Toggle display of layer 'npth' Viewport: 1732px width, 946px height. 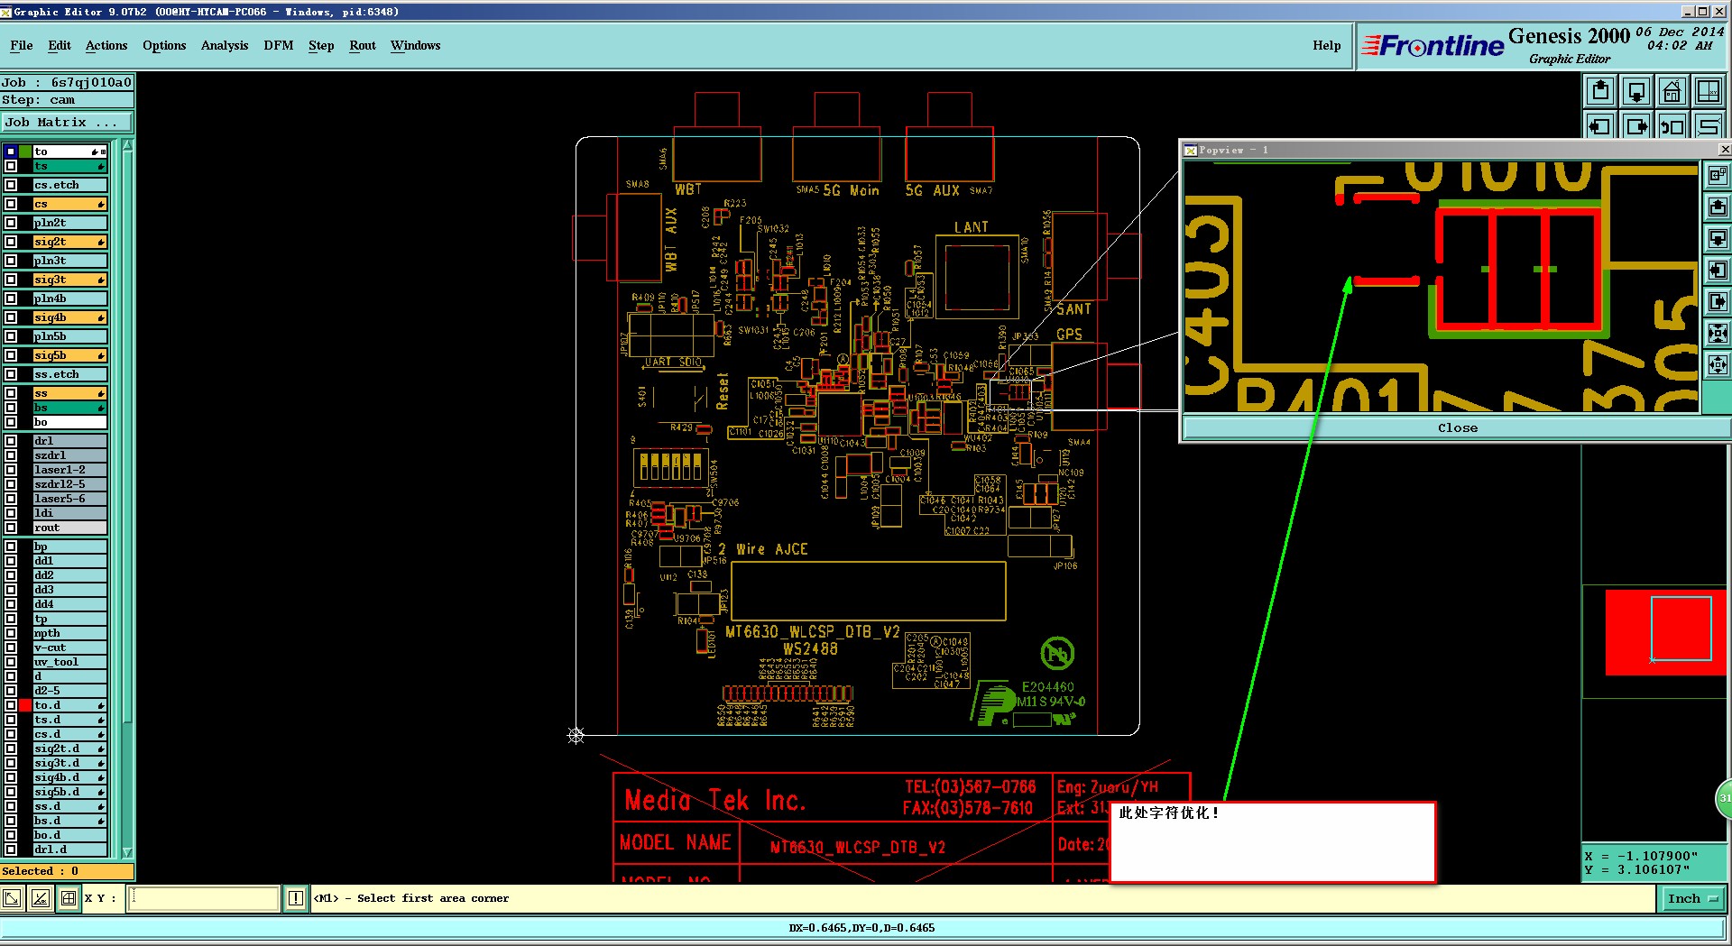coord(11,633)
